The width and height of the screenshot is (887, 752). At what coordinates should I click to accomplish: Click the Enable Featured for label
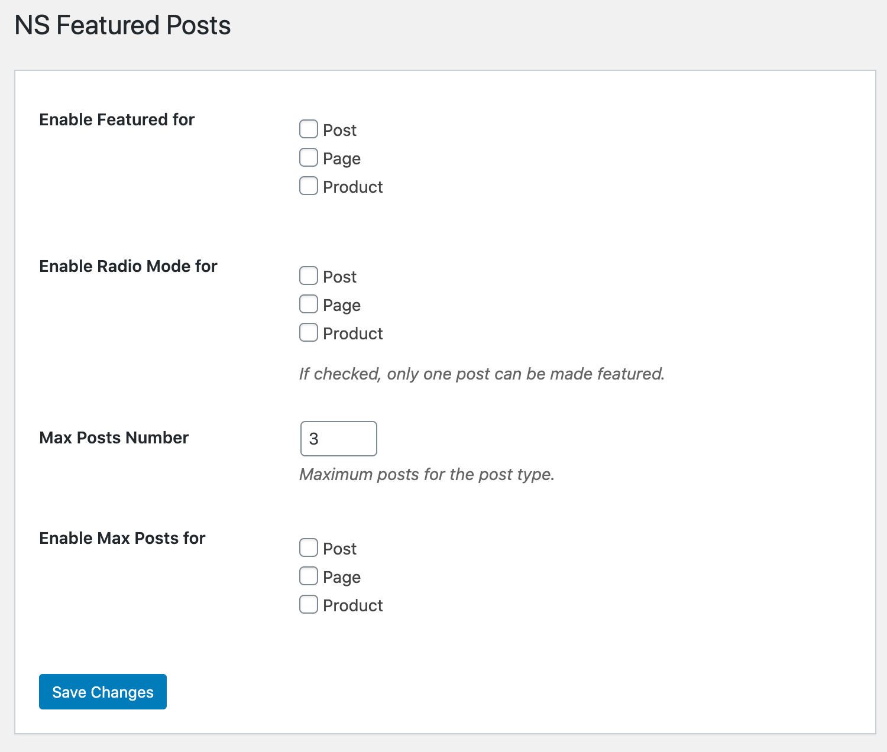tap(116, 119)
